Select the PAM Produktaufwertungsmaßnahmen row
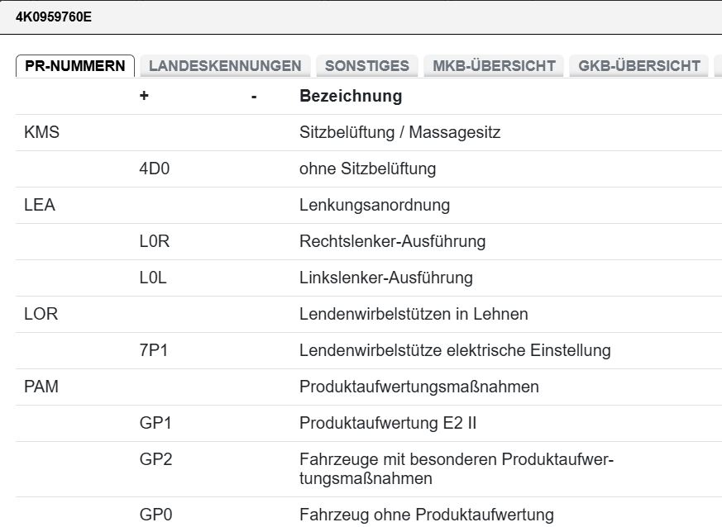The height and width of the screenshot is (527, 722). (419, 387)
